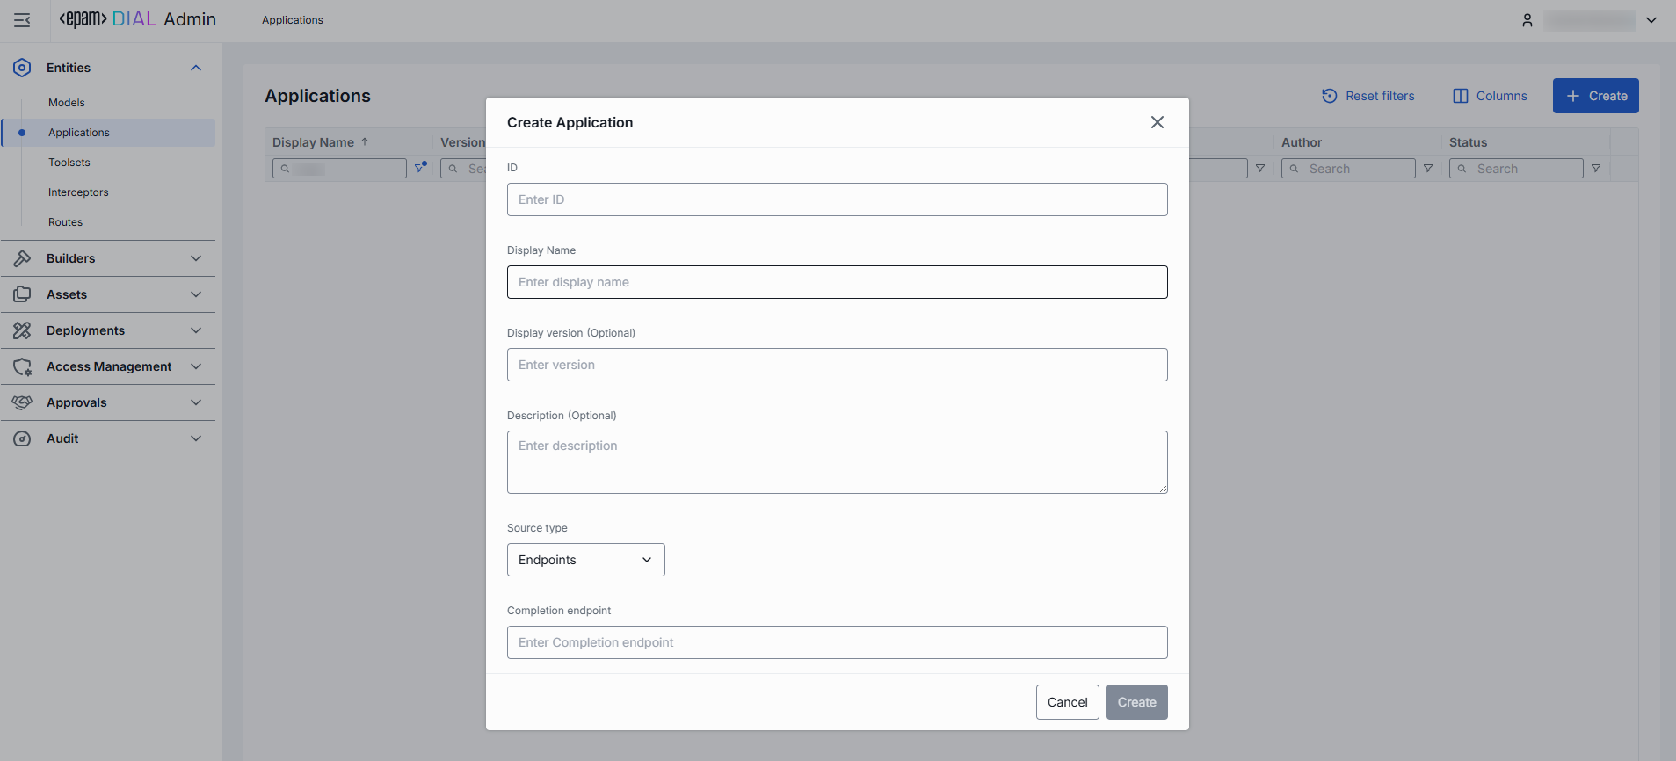
Task: Click the Deployments icon in sidebar
Action: tap(22, 330)
